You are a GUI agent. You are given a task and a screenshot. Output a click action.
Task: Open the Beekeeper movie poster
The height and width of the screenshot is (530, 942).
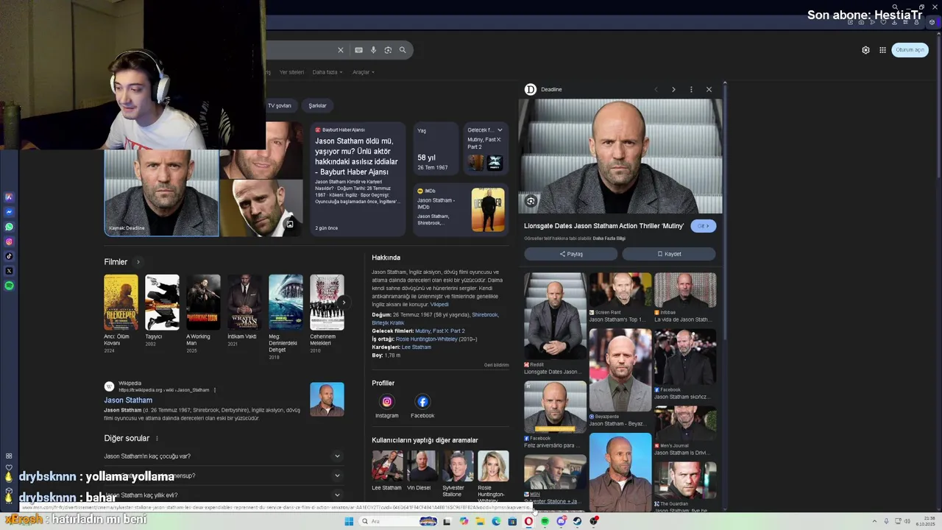pos(121,303)
